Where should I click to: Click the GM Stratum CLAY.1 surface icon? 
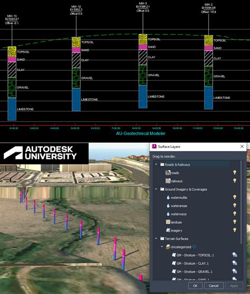tap(174, 263)
